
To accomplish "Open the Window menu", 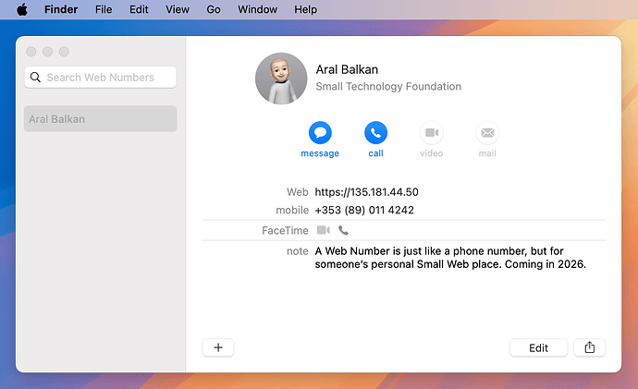I will pyautogui.click(x=257, y=9).
